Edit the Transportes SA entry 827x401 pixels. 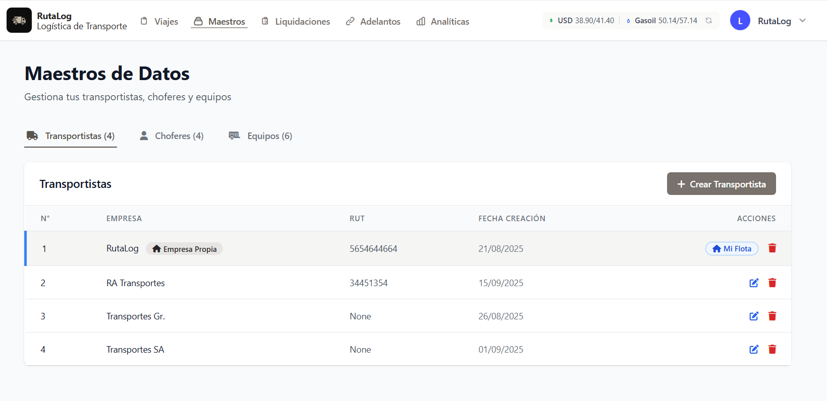754,350
